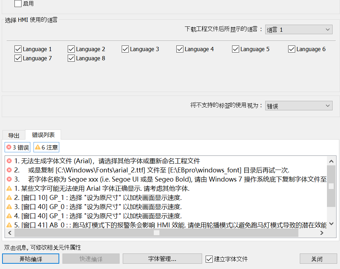Switch to the 导出 tab
The image size is (340, 269).
pyautogui.click(x=14, y=135)
